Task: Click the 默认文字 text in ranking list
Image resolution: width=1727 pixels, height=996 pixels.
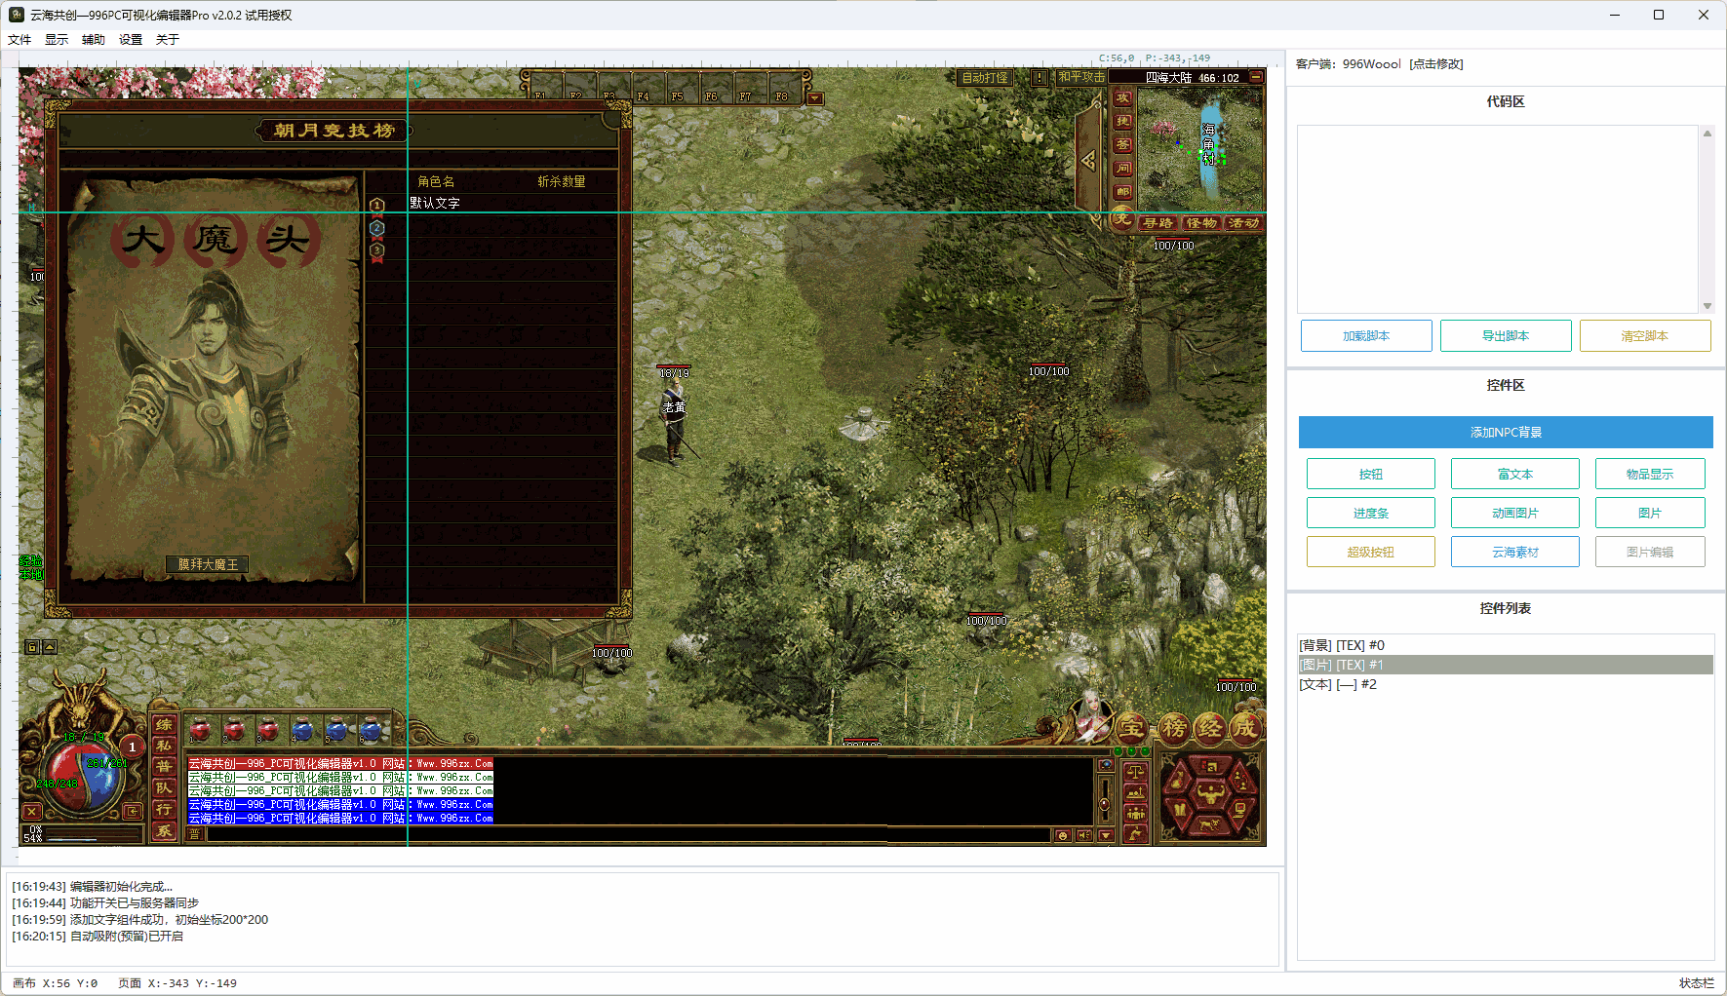Action: point(434,203)
